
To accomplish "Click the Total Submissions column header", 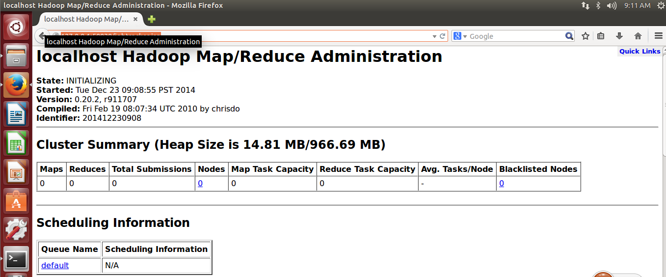I will [152, 169].
